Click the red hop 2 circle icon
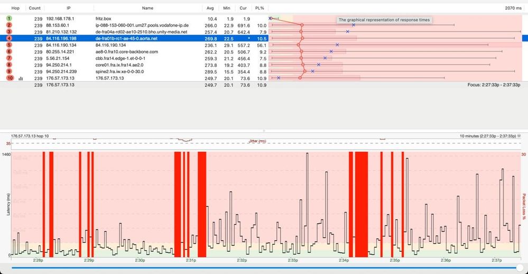528x274 pixels. 9,25
